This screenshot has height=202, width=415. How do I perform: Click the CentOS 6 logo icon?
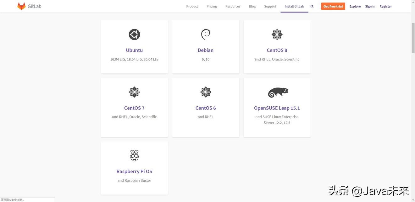coord(206,92)
